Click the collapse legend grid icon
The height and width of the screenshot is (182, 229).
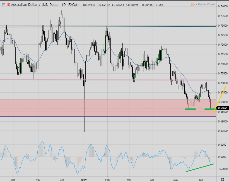click(4, 5)
